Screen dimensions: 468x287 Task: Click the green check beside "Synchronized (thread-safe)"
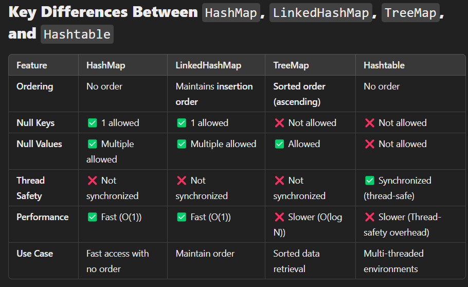pyautogui.click(x=369, y=181)
